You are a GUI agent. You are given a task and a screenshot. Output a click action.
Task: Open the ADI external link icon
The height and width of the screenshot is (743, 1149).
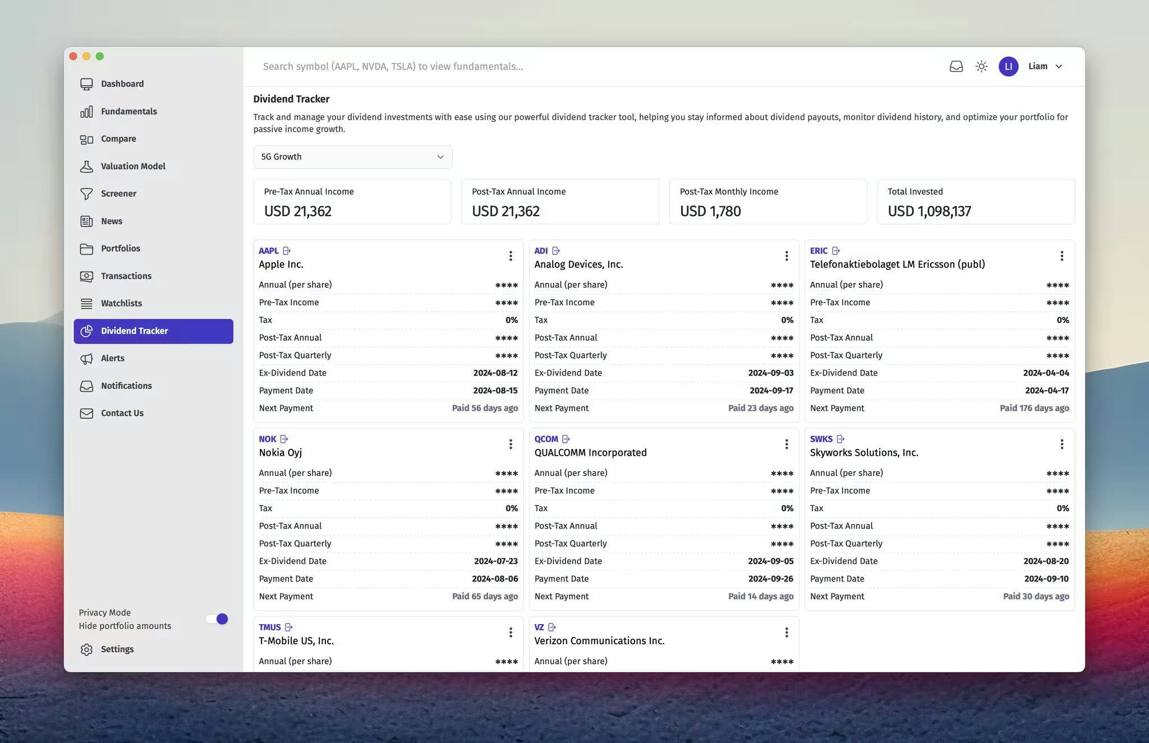click(556, 251)
